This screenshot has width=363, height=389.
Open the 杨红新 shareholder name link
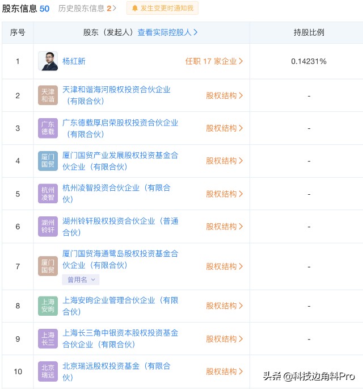pyautogui.click(x=74, y=61)
